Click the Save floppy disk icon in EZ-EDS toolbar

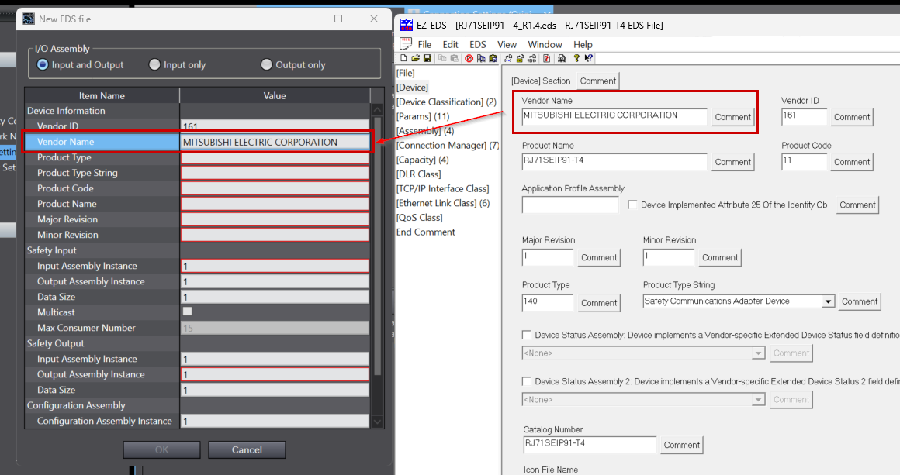(x=427, y=58)
